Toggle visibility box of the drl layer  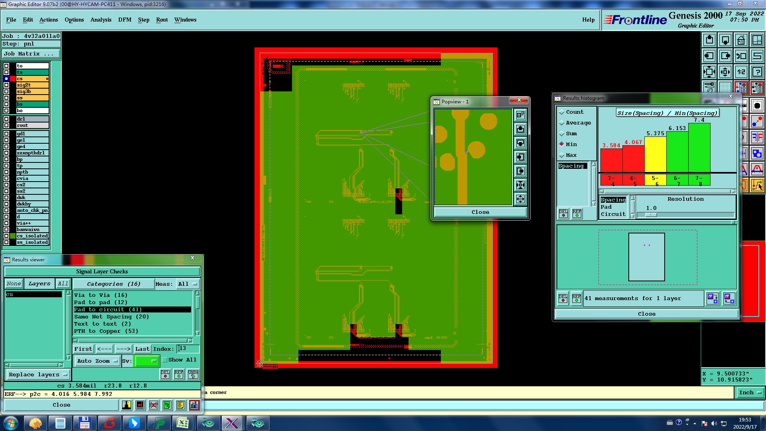6,119
